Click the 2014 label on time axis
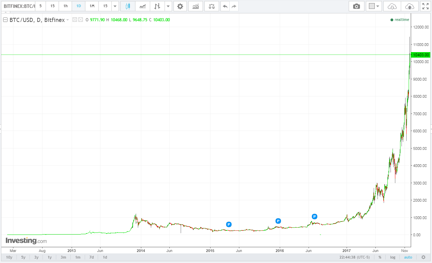 [142, 250]
